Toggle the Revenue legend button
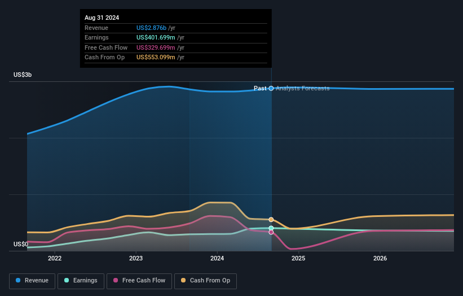 pyautogui.click(x=32, y=281)
